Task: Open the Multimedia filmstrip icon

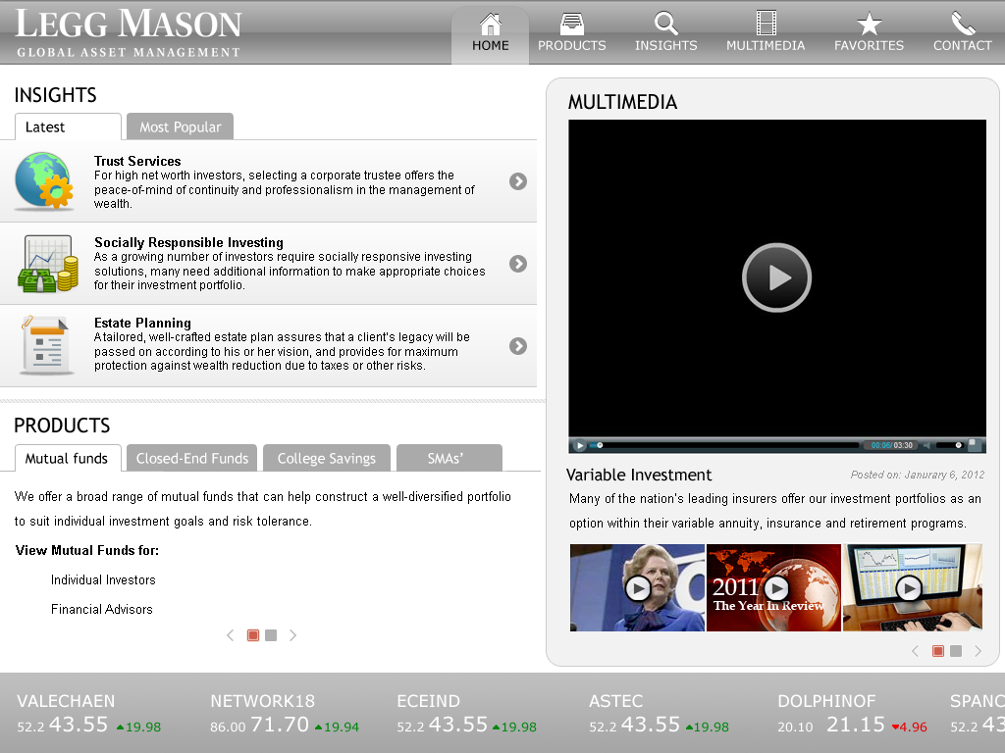Action: (x=766, y=25)
